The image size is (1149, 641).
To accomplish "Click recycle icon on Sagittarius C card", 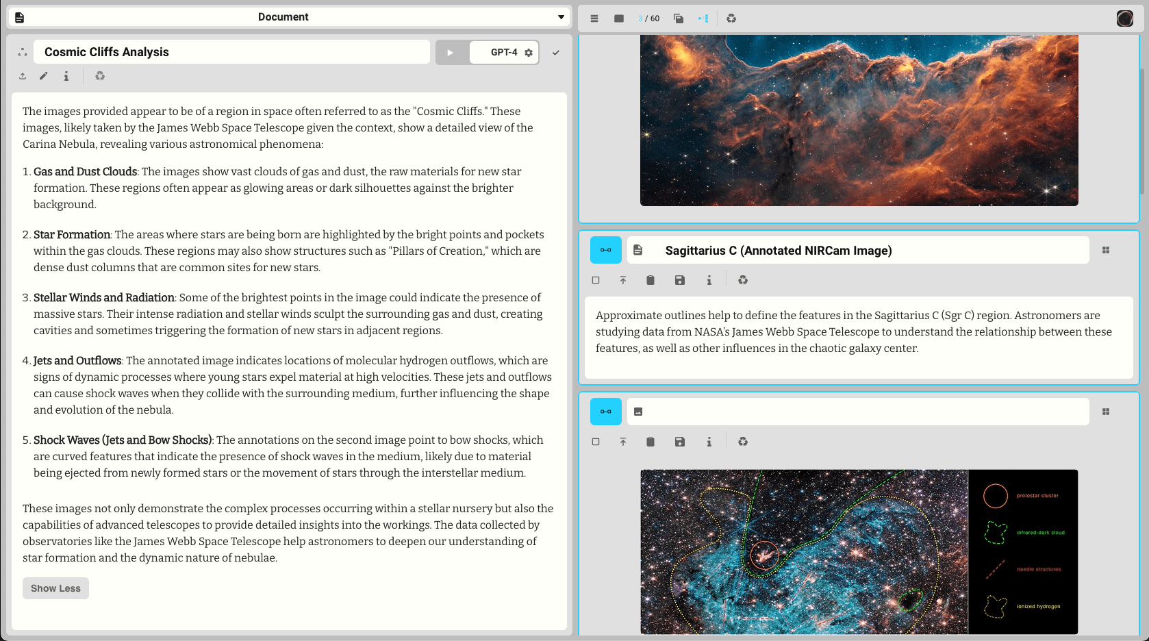I will (x=743, y=280).
